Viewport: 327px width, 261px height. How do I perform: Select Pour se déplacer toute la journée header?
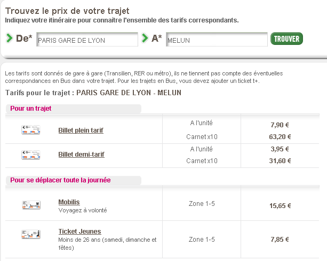click(x=60, y=180)
